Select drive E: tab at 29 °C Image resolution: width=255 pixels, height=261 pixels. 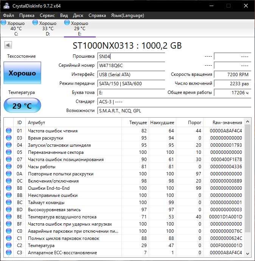click(x=80, y=28)
